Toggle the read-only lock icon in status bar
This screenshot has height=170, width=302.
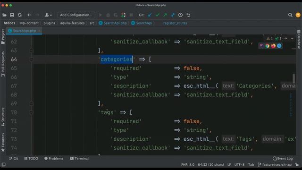click(x=297, y=165)
